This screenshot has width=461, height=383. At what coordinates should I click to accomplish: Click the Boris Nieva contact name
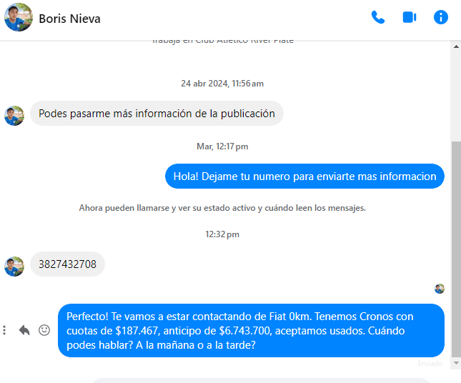[x=69, y=19]
